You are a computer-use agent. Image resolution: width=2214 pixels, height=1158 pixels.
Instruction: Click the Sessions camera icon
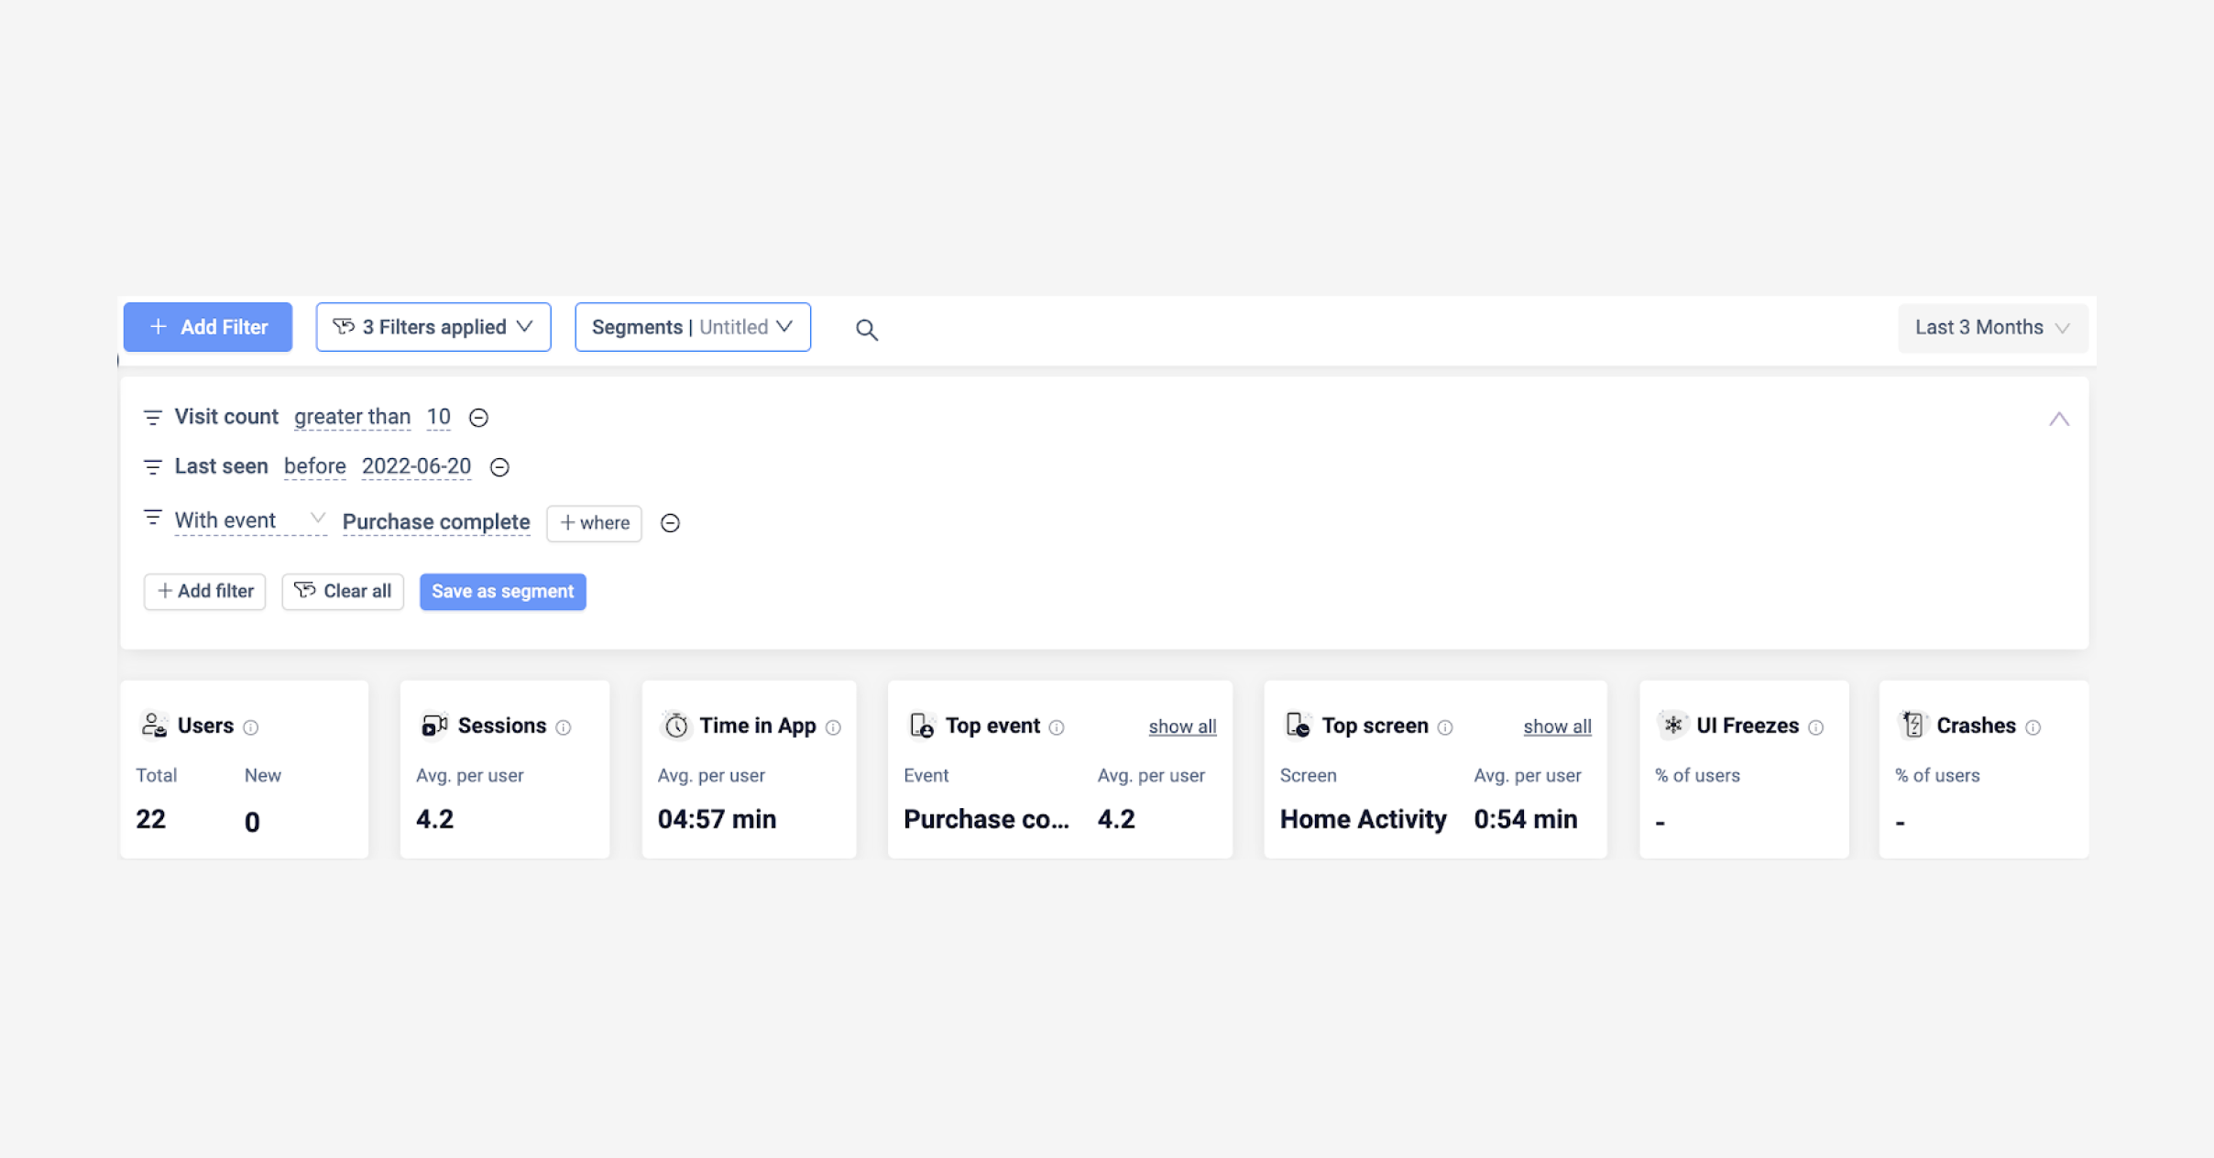(433, 725)
